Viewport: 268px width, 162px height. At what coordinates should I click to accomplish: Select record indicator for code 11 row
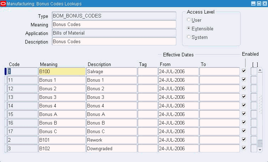click(5, 80)
